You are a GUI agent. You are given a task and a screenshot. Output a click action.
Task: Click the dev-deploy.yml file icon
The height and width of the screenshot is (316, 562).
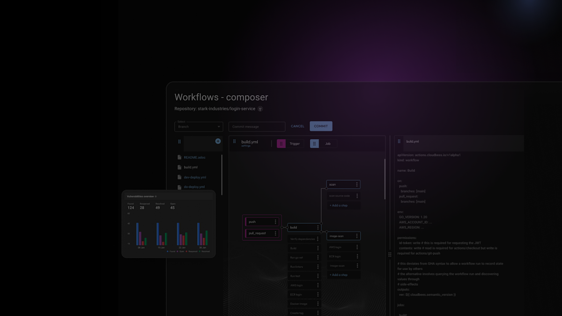coord(179,177)
